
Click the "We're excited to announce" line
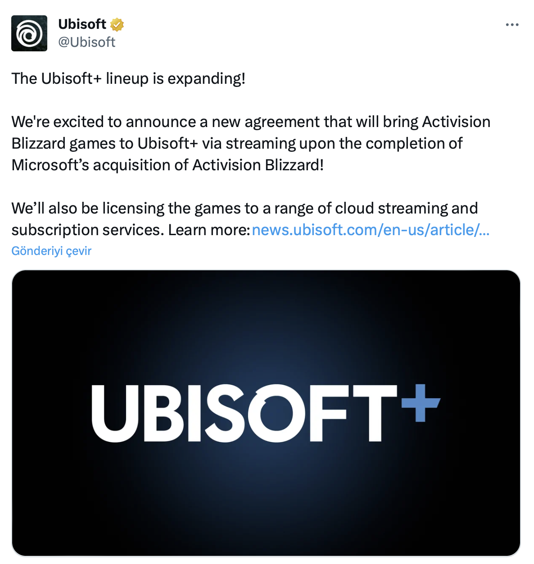coord(251,122)
